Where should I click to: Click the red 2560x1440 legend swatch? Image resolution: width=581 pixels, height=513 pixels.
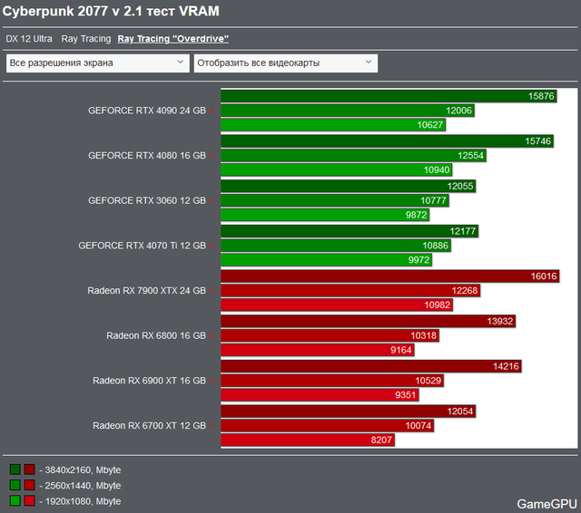30,485
